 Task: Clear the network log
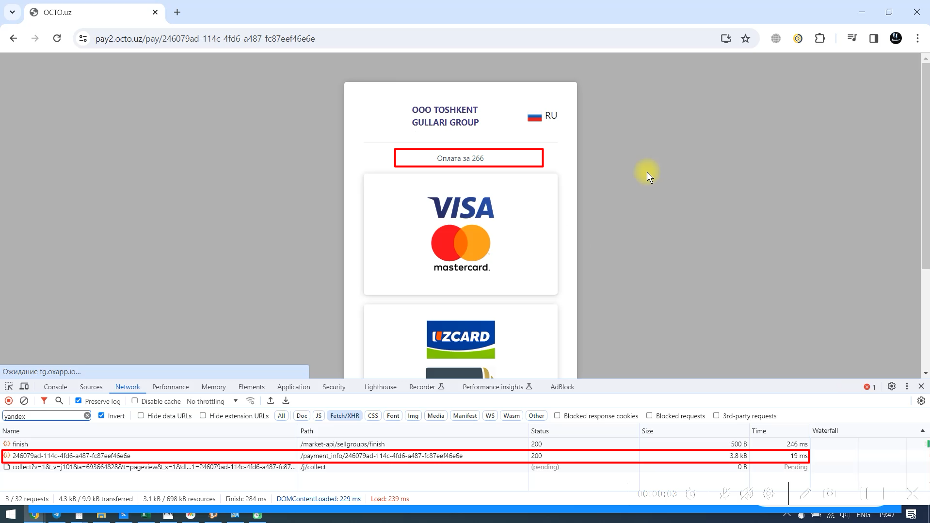click(24, 401)
